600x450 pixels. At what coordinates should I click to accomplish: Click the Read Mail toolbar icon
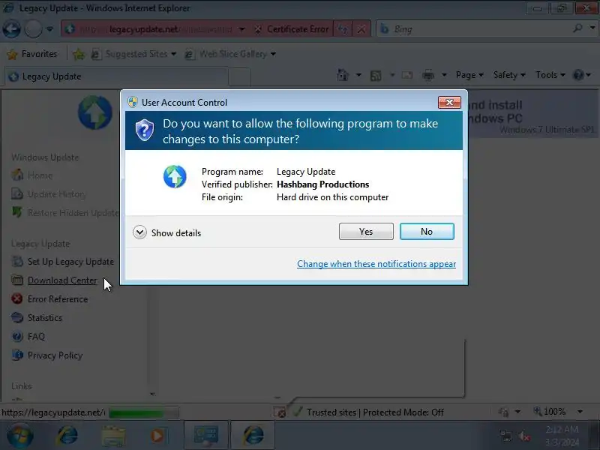[406, 75]
